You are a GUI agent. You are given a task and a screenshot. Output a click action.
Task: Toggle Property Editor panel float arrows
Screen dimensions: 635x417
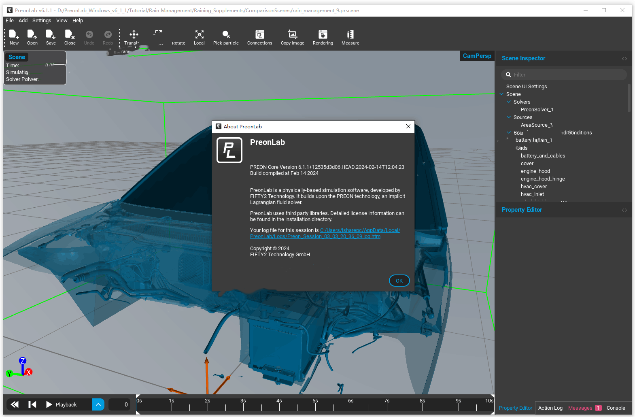click(624, 210)
